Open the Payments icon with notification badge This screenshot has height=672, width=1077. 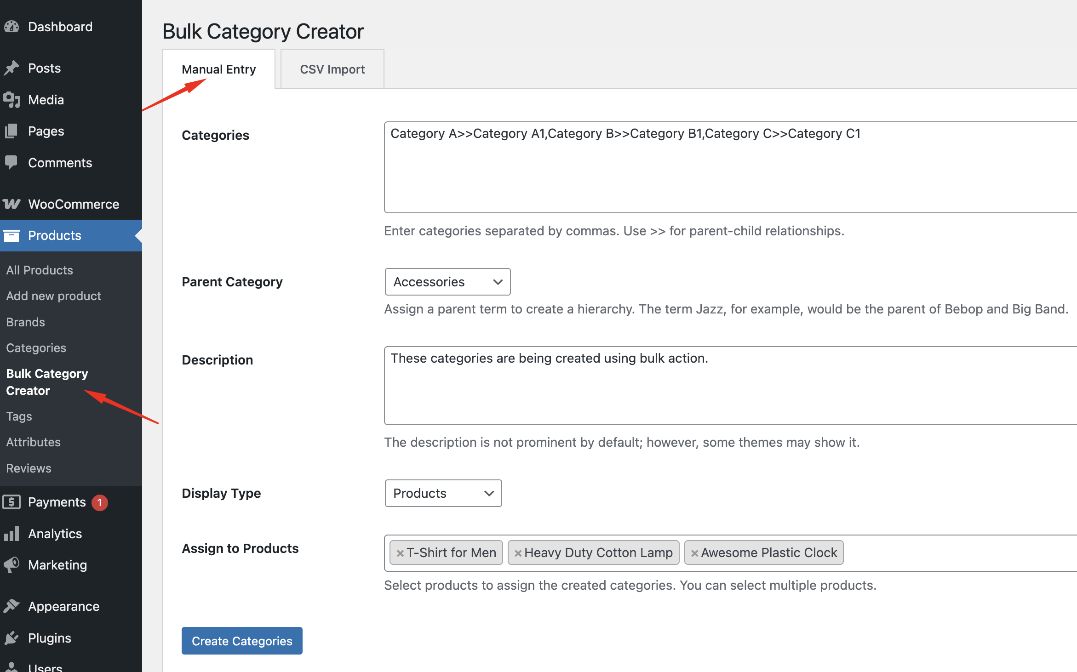[12, 502]
